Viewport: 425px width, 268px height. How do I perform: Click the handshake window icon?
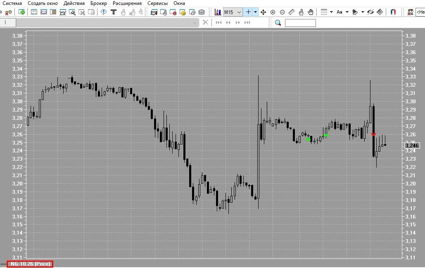coord(154,12)
